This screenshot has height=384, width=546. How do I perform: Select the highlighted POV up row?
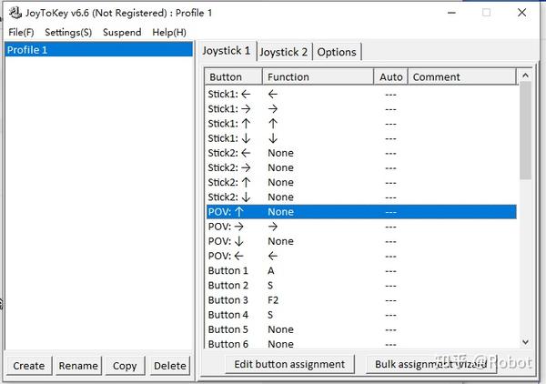(x=361, y=212)
